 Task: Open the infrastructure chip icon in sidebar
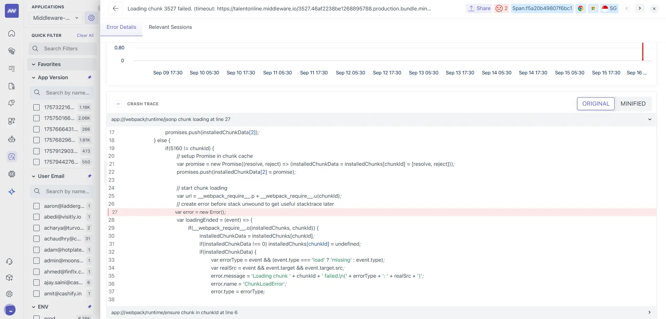tap(11, 173)
